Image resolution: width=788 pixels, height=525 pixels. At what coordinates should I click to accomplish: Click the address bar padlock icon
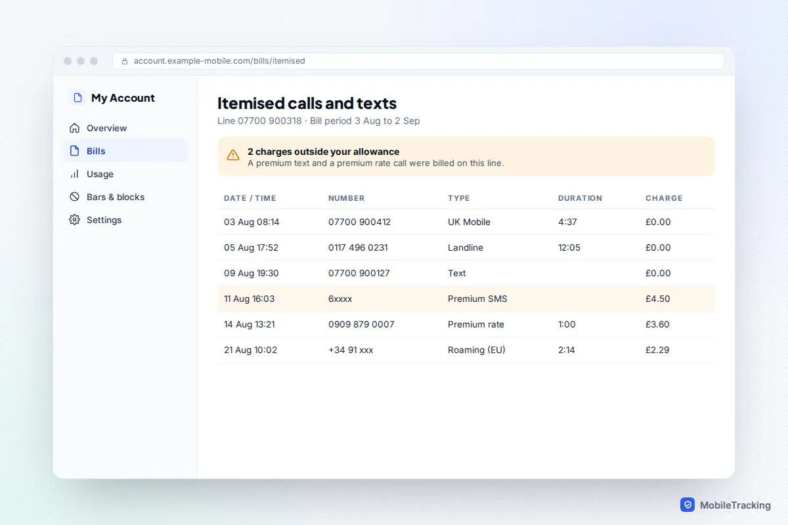pos(125,61)
